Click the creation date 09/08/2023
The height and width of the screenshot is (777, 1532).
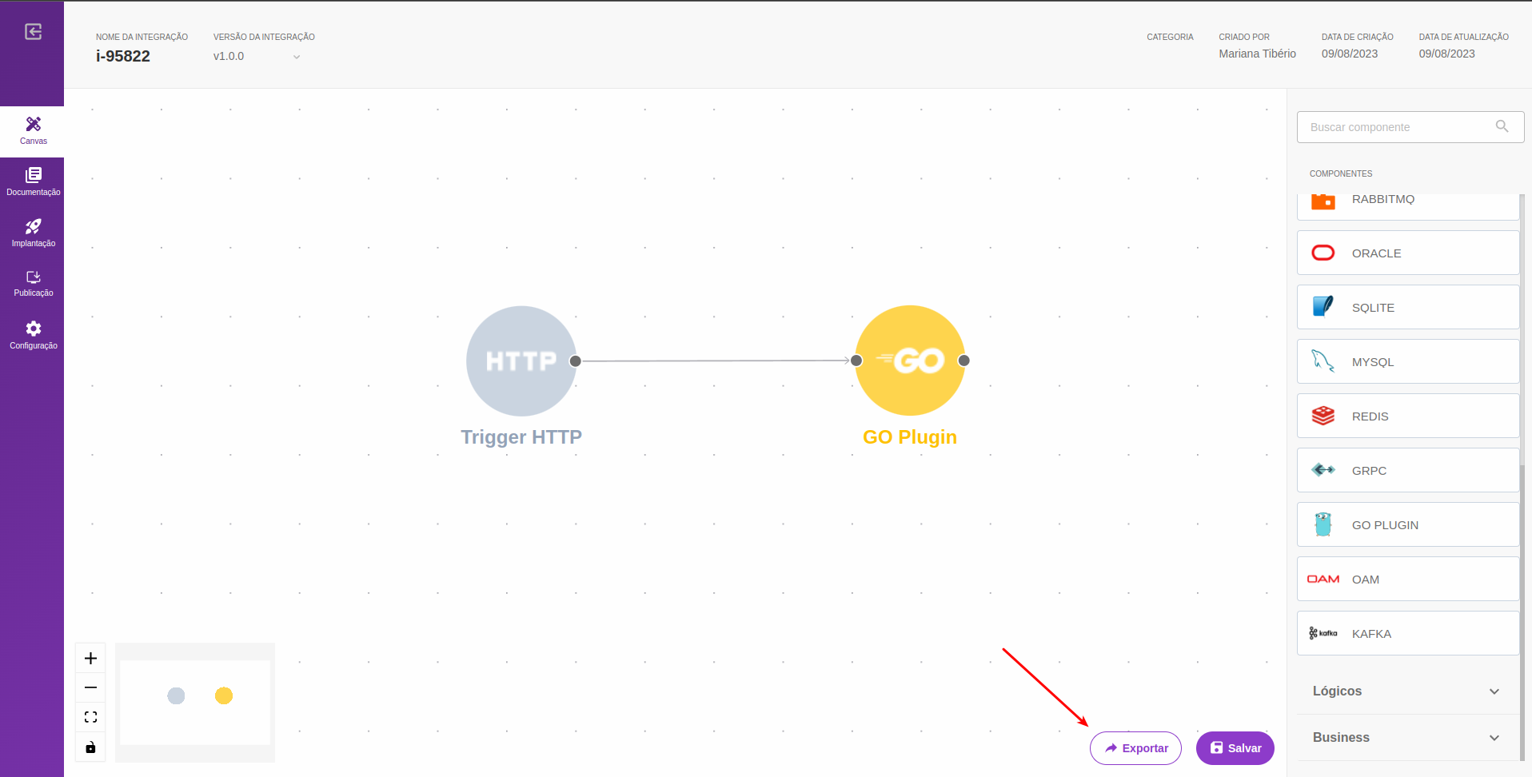click(x=1349, y=54)
